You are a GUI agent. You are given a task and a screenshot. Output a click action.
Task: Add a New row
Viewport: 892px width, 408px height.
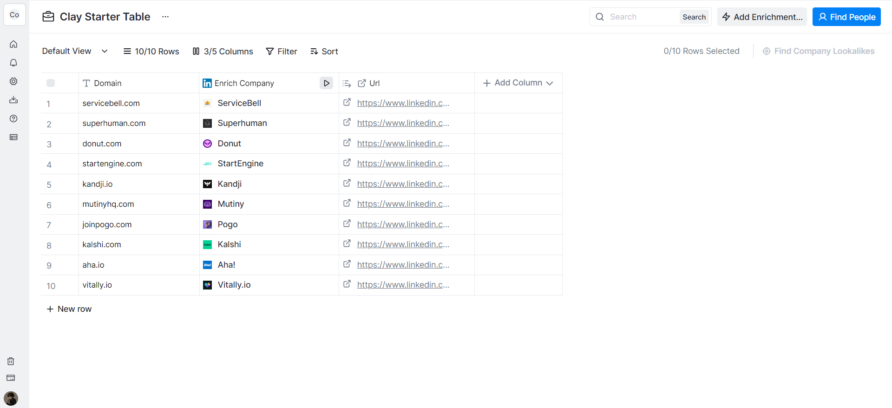pyautogui.click(x=69, y=309)
